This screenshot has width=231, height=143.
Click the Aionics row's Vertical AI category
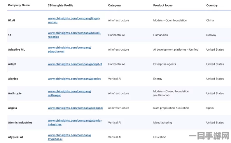(115, 79)
